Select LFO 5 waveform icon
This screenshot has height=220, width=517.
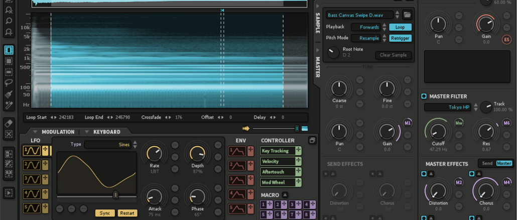click(32, 208)
